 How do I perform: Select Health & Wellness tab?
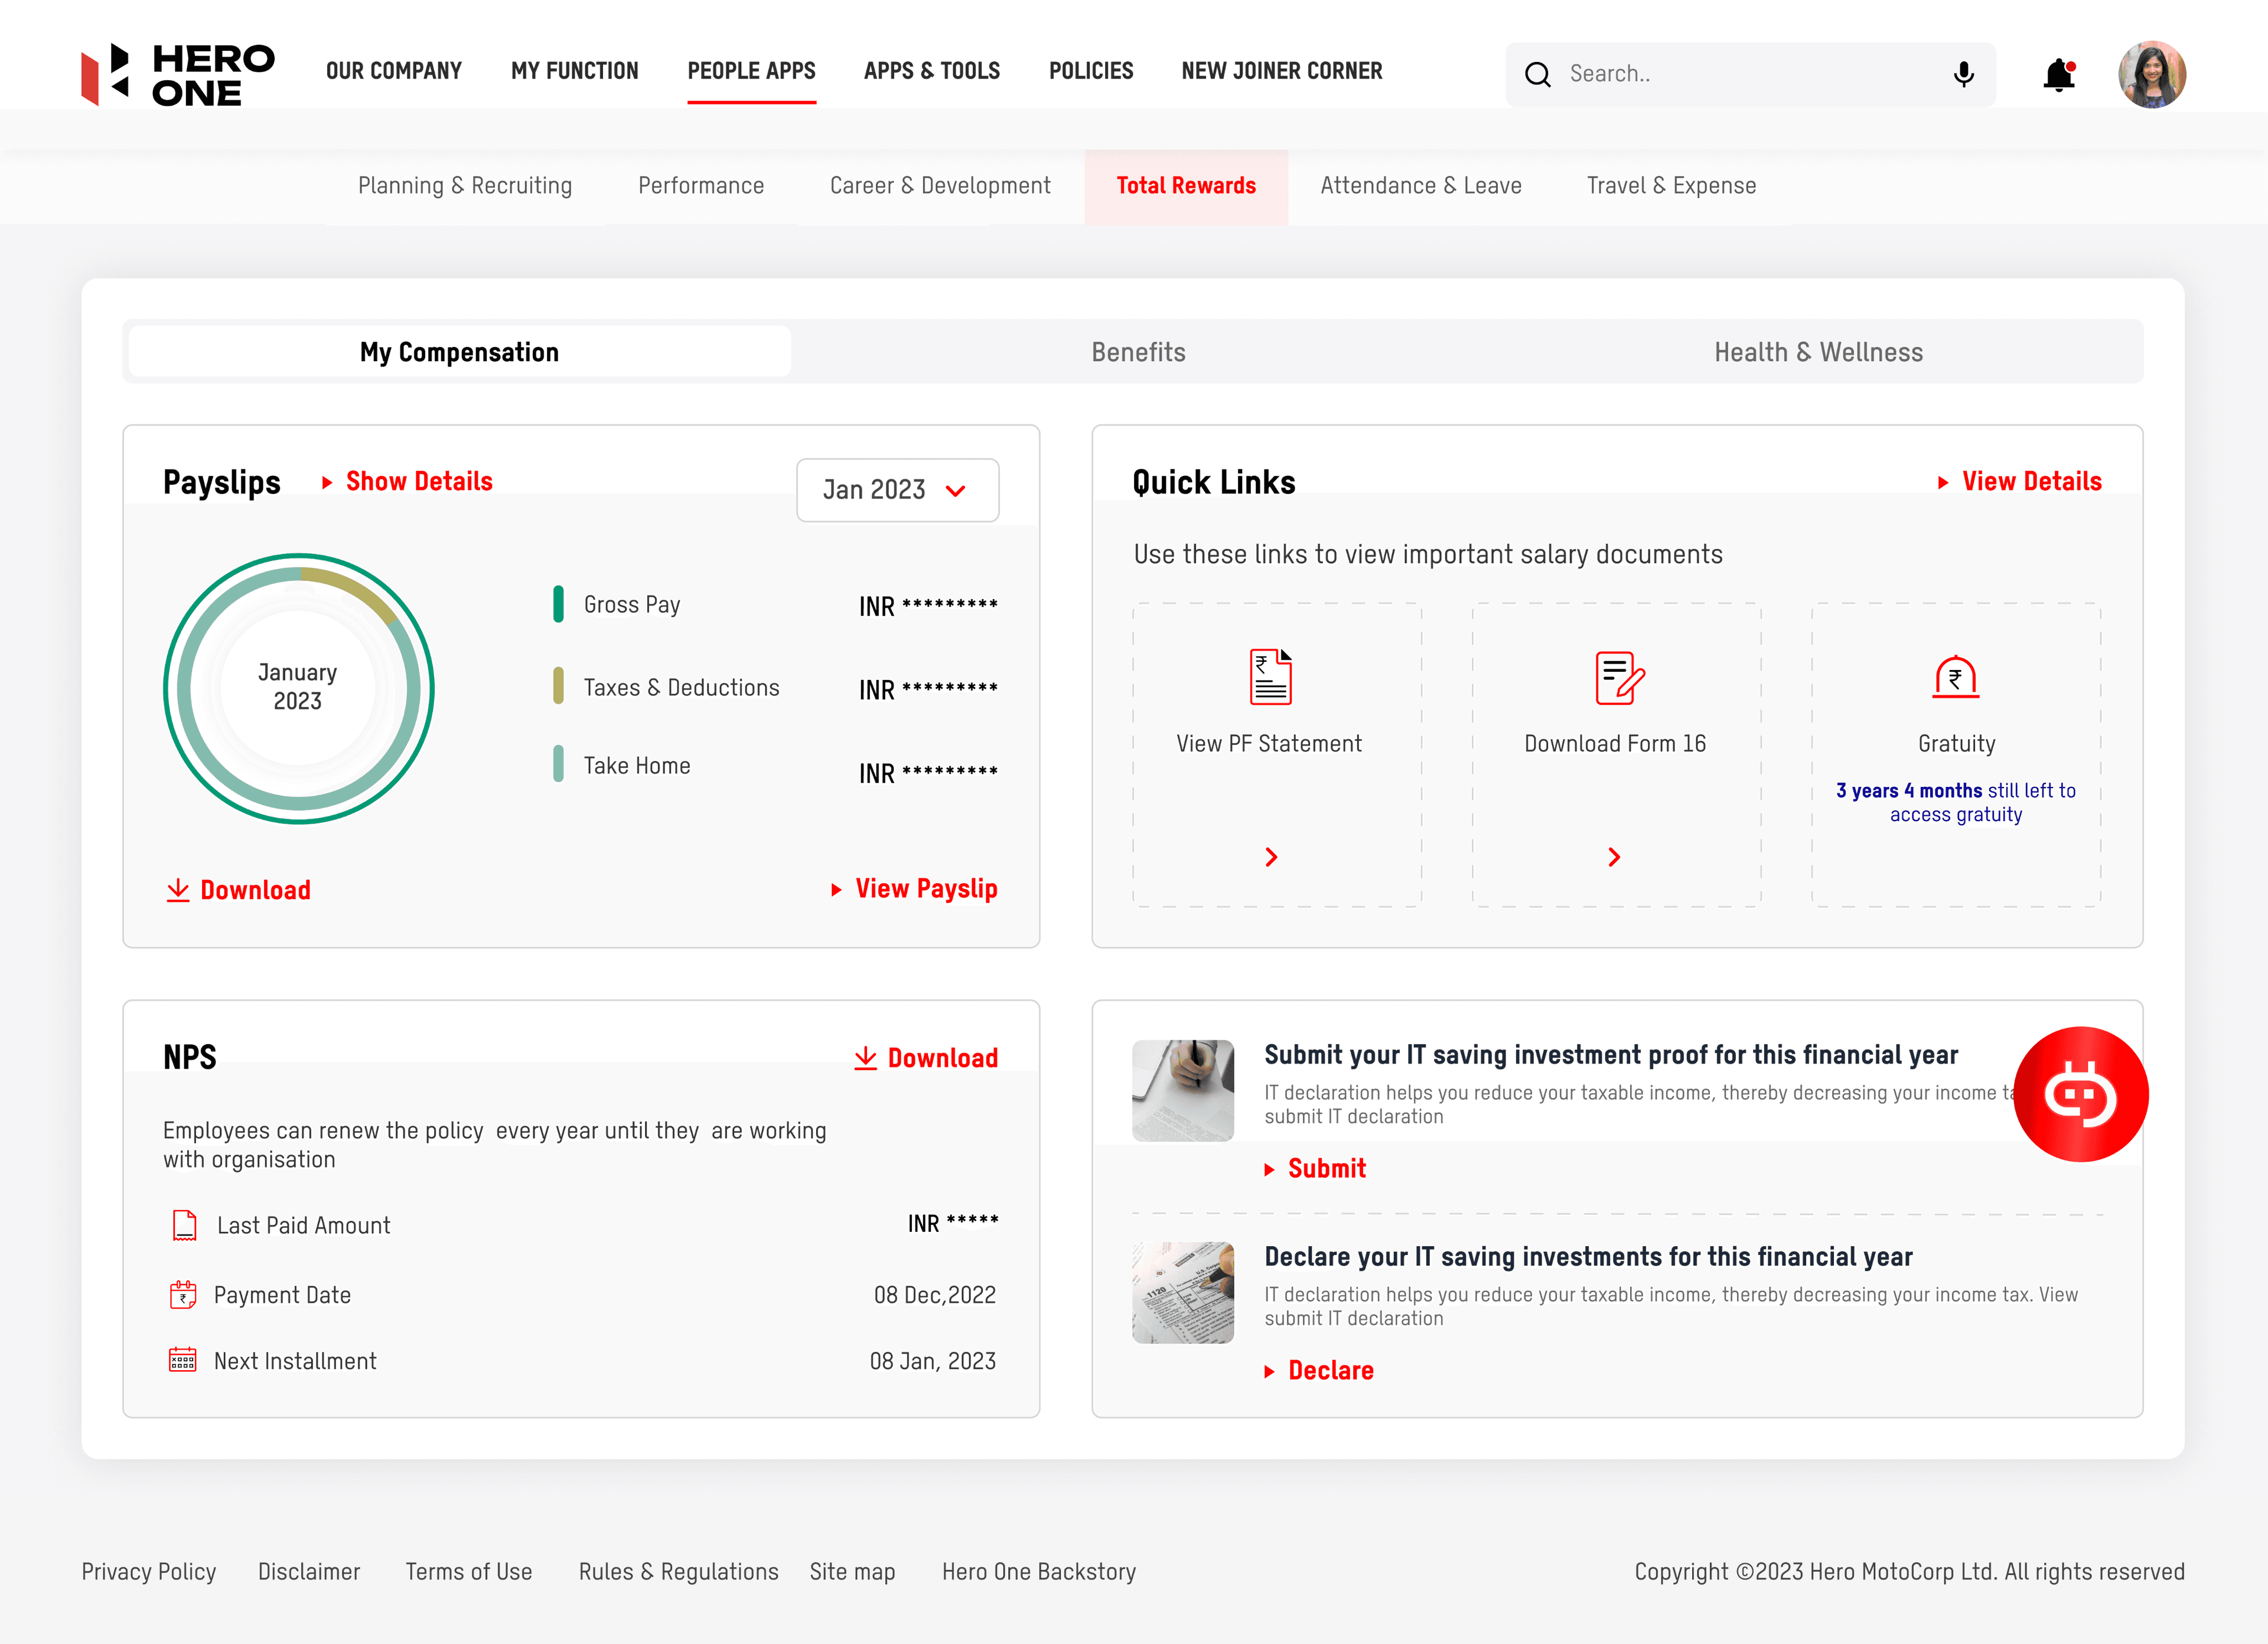1817,352
